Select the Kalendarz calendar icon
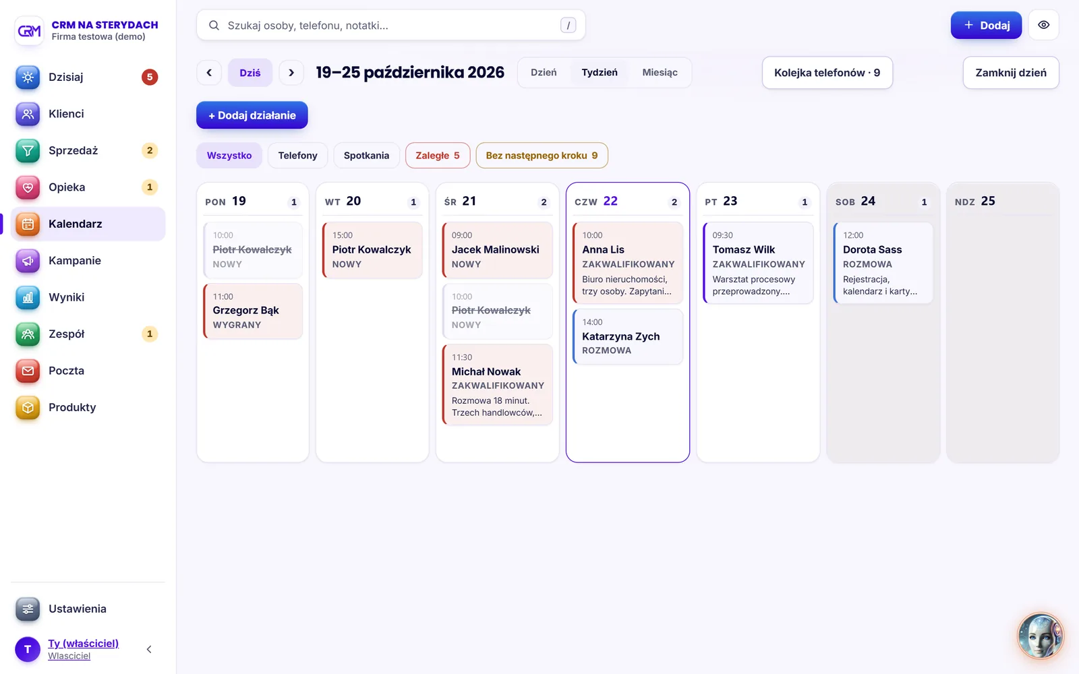 (x=28, y=224)
